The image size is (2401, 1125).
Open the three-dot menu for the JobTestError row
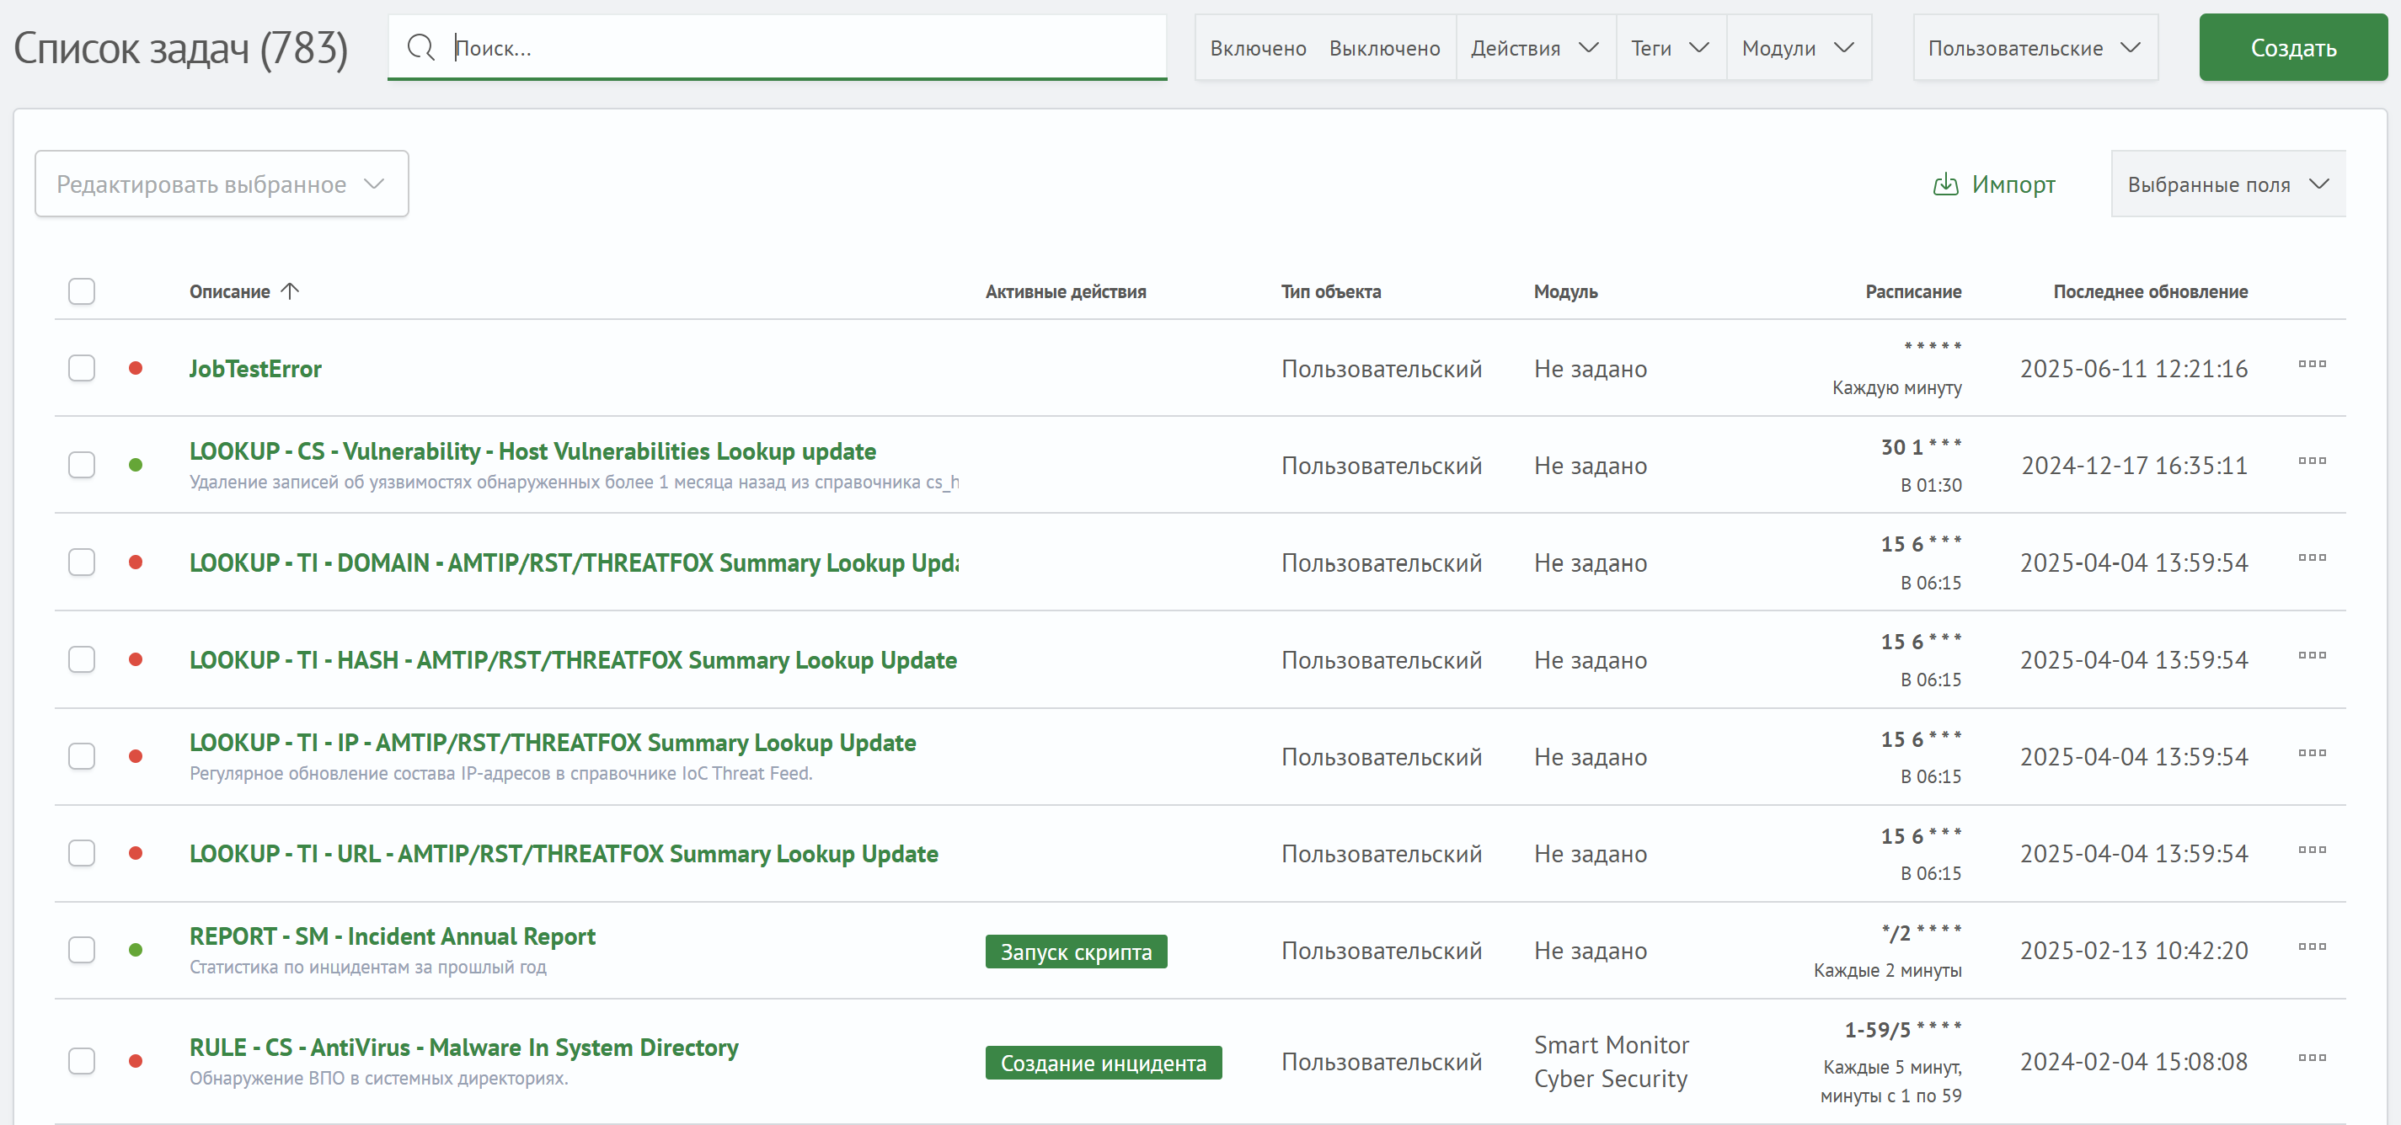click(2312, 364)
